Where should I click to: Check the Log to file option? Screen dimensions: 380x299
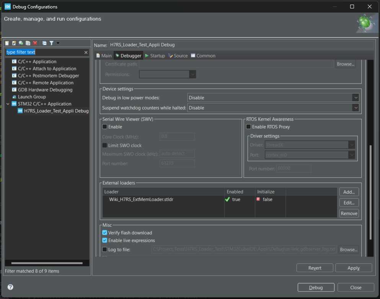coord(105,249)
